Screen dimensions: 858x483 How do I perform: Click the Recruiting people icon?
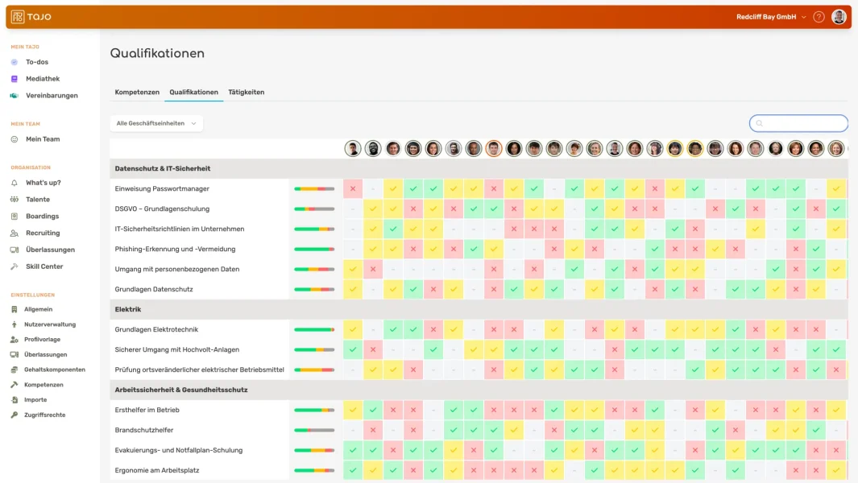15,233
